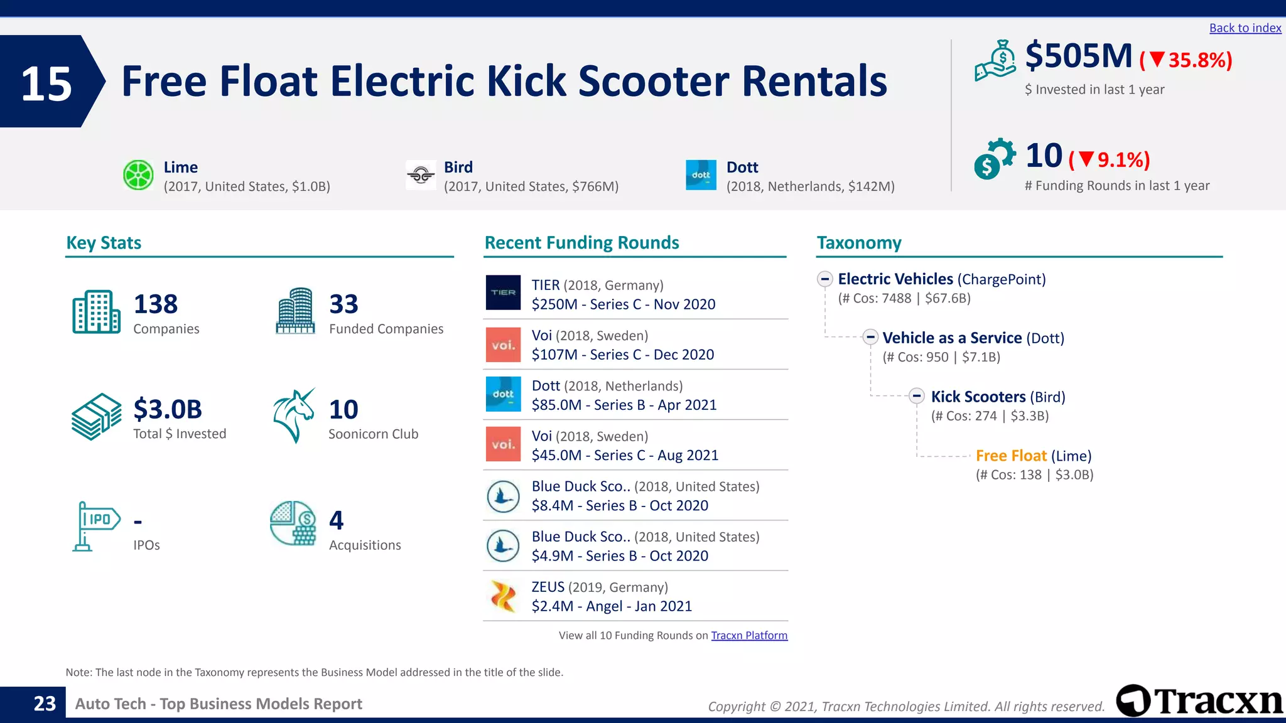
Task: Collapse the Electric Vehicles taxonomy node
Action: (x=825, y=279)
